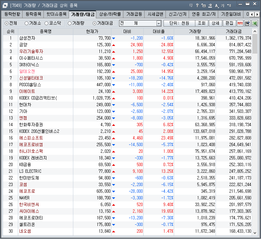The image size is (261, 239).
Task: Click up arrow indicator in LS ELECTRIC row
Action: click(113, 171)
